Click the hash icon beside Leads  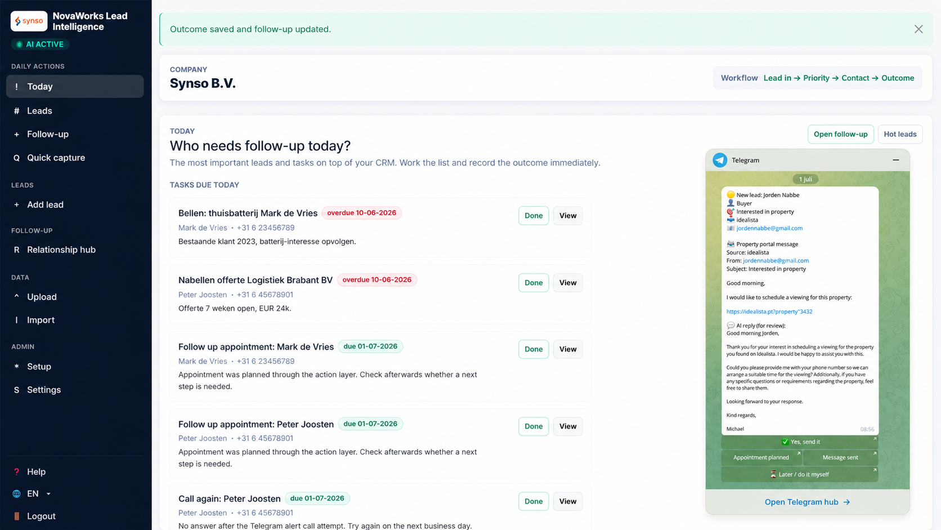pos(16,111)
